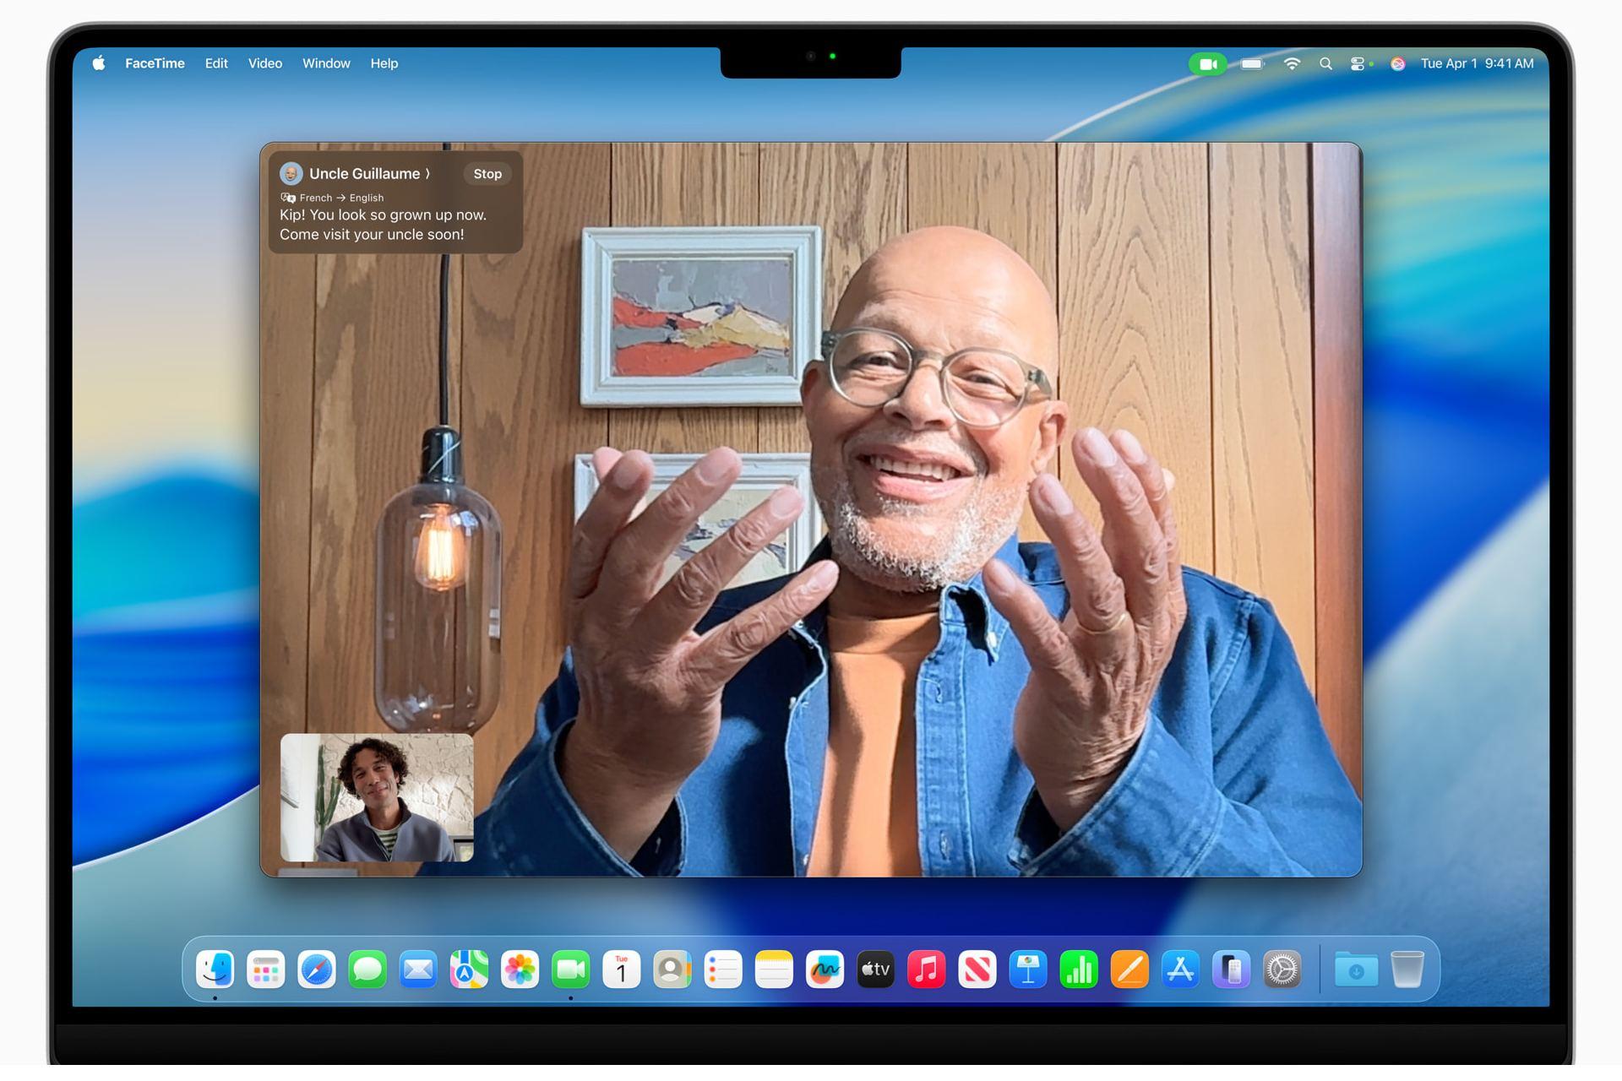Open the Apple menu

[99, 63]
